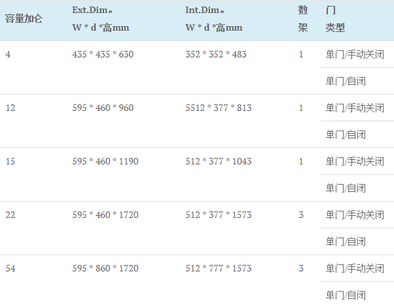The image size is (394, 308).
Task: Select the 435 * 435 * 630 cell
Action: coord(103,54)
